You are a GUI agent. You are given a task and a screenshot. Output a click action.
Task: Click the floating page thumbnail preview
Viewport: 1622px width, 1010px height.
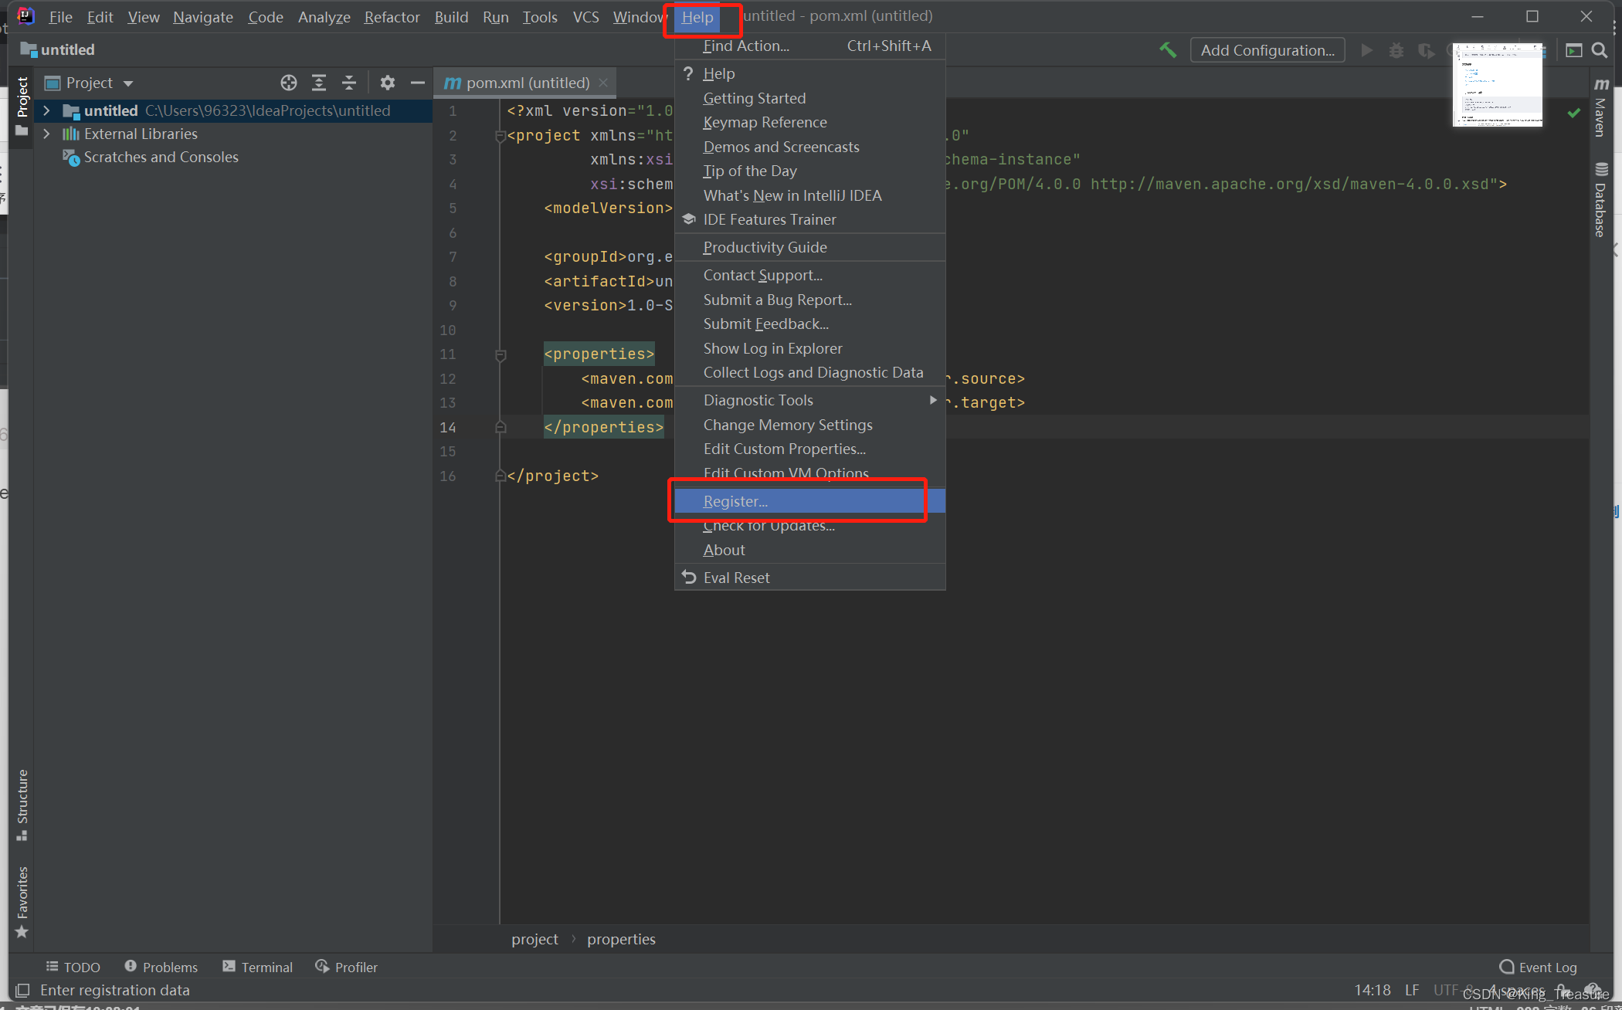(x=1498, y=85)
